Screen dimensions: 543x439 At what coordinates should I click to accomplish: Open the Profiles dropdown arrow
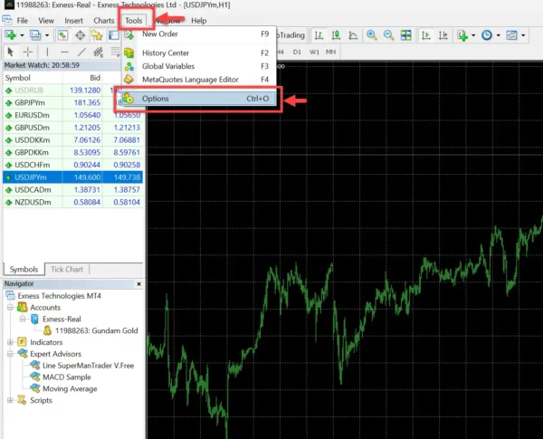pyautogui.click(x=47, y=35)
